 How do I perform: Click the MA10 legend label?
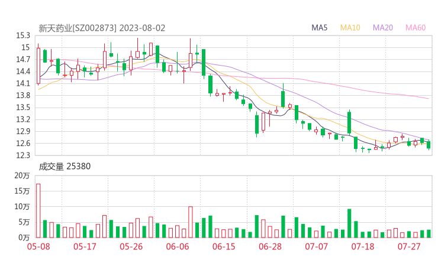click(350, 28)
